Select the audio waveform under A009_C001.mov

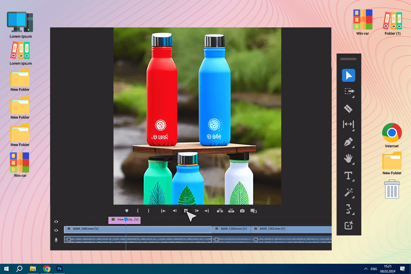tap(137, 239)
